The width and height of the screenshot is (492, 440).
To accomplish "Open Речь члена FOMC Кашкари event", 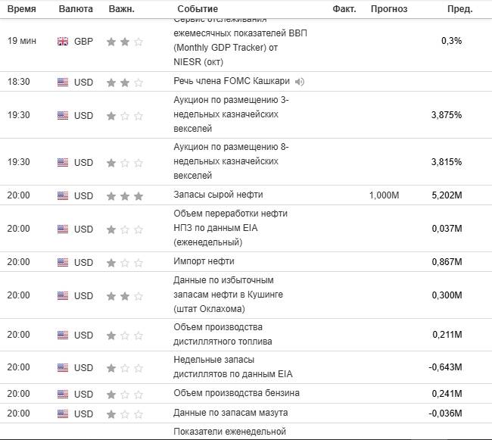I will (x=232, y=81).
